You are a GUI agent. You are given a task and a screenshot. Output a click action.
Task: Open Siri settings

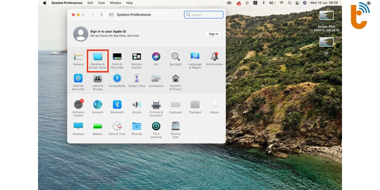click(156, 59)
